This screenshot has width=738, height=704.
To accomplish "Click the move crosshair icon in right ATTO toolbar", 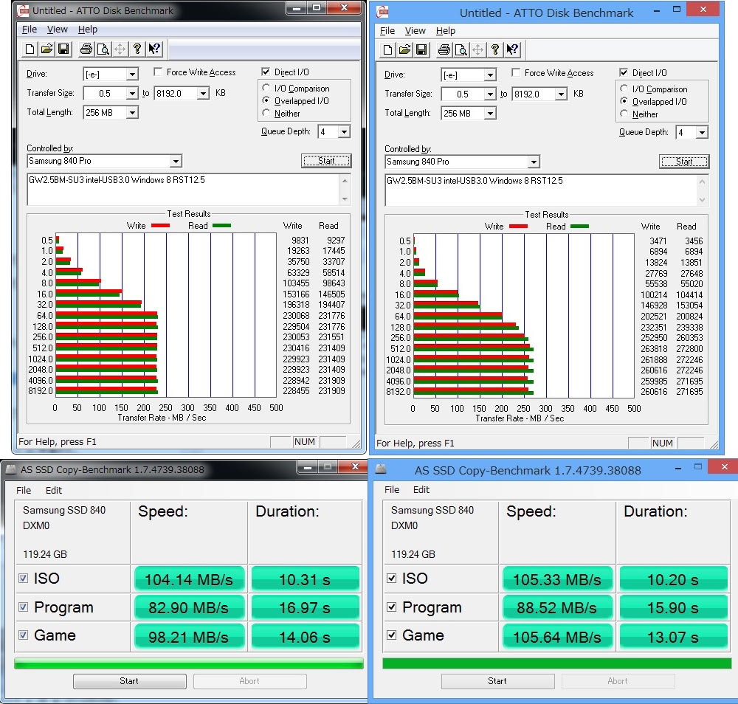I will (x=478, y=49).
